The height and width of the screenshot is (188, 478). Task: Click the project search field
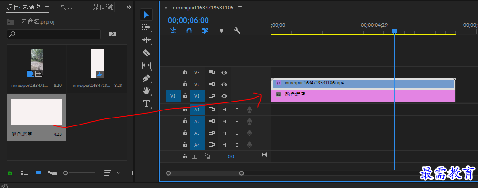(54, 34)
